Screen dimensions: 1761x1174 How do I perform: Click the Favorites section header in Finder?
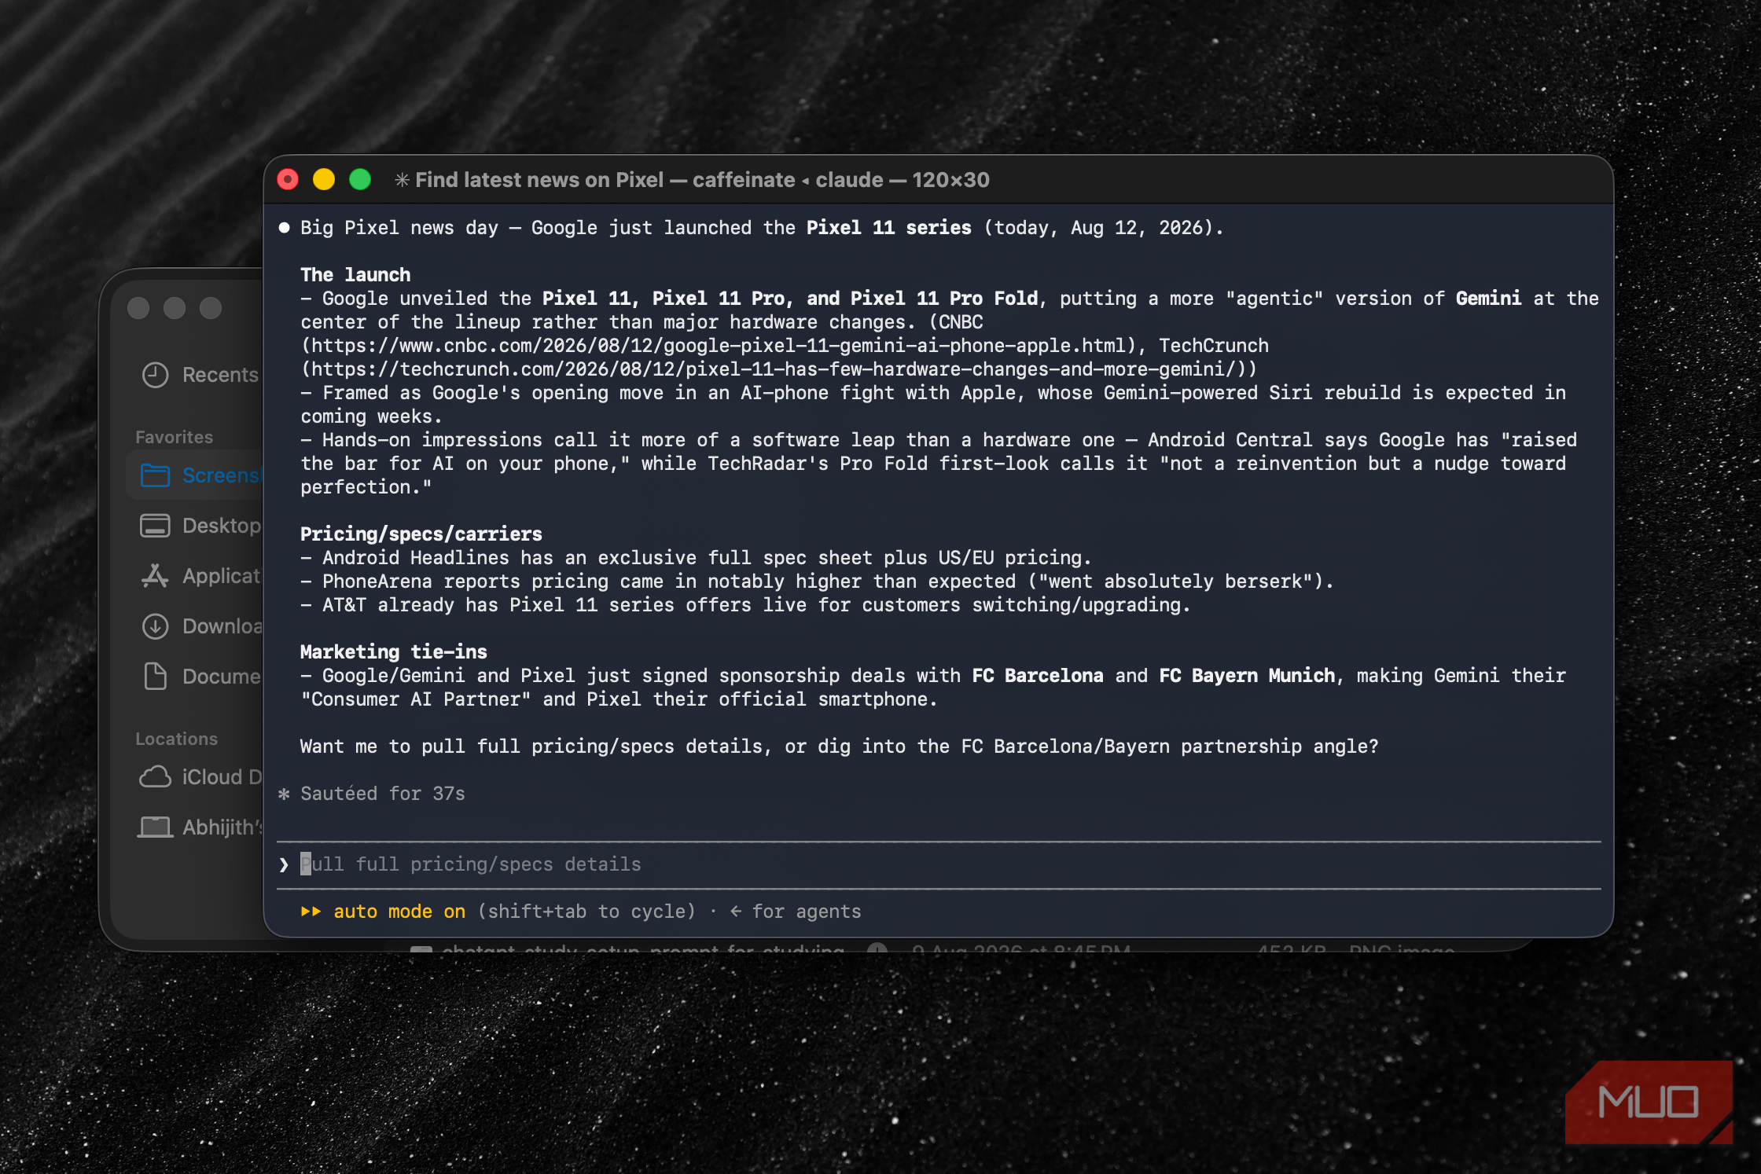point(174,437)
